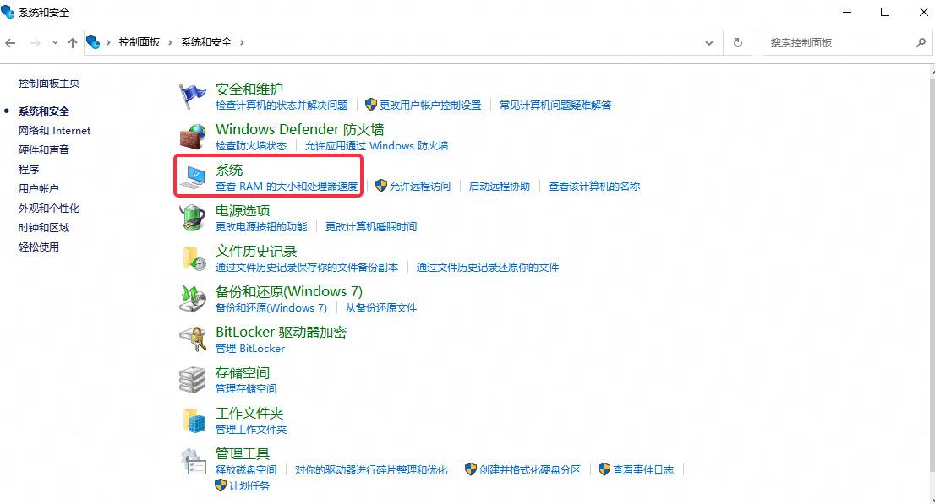Click 管理 BitLocker link
This screenshot has width=935, height=504.
click(x=250, y=348)
